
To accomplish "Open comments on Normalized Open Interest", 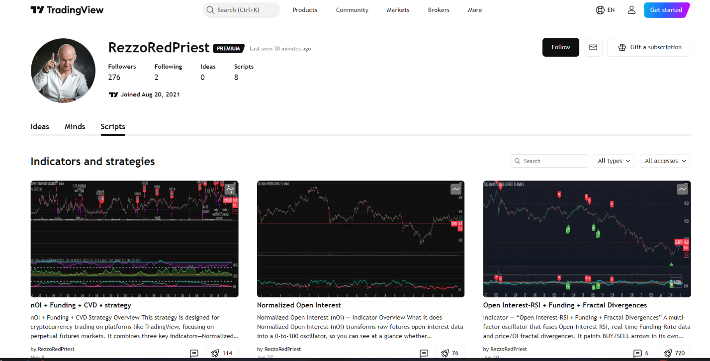I will tap(424, 354).
